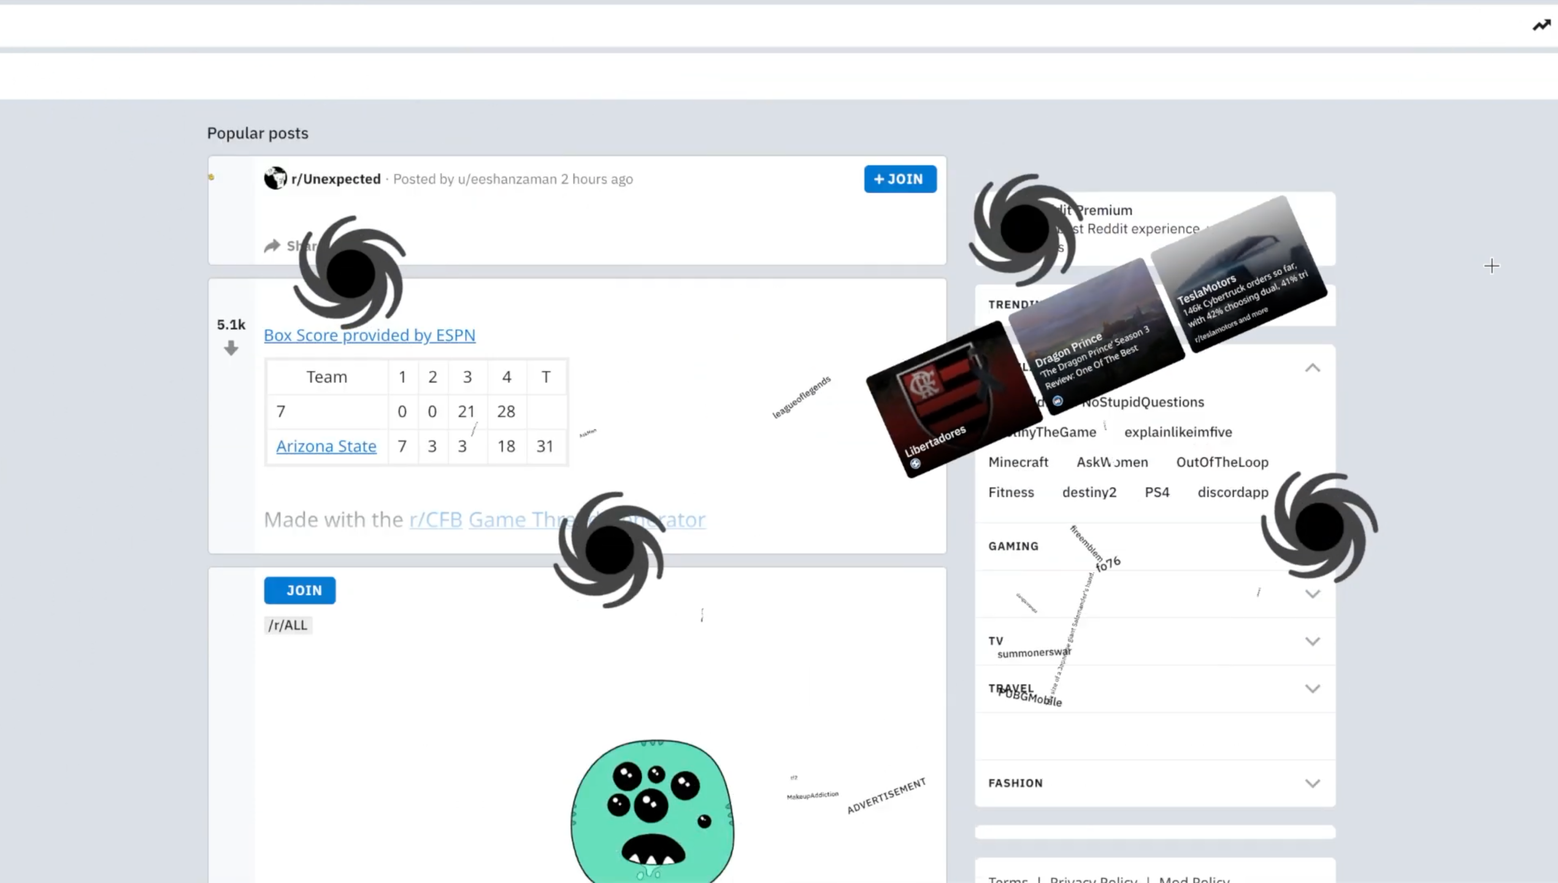
Task: Expand the TV category
Action: coord(1312,641)
